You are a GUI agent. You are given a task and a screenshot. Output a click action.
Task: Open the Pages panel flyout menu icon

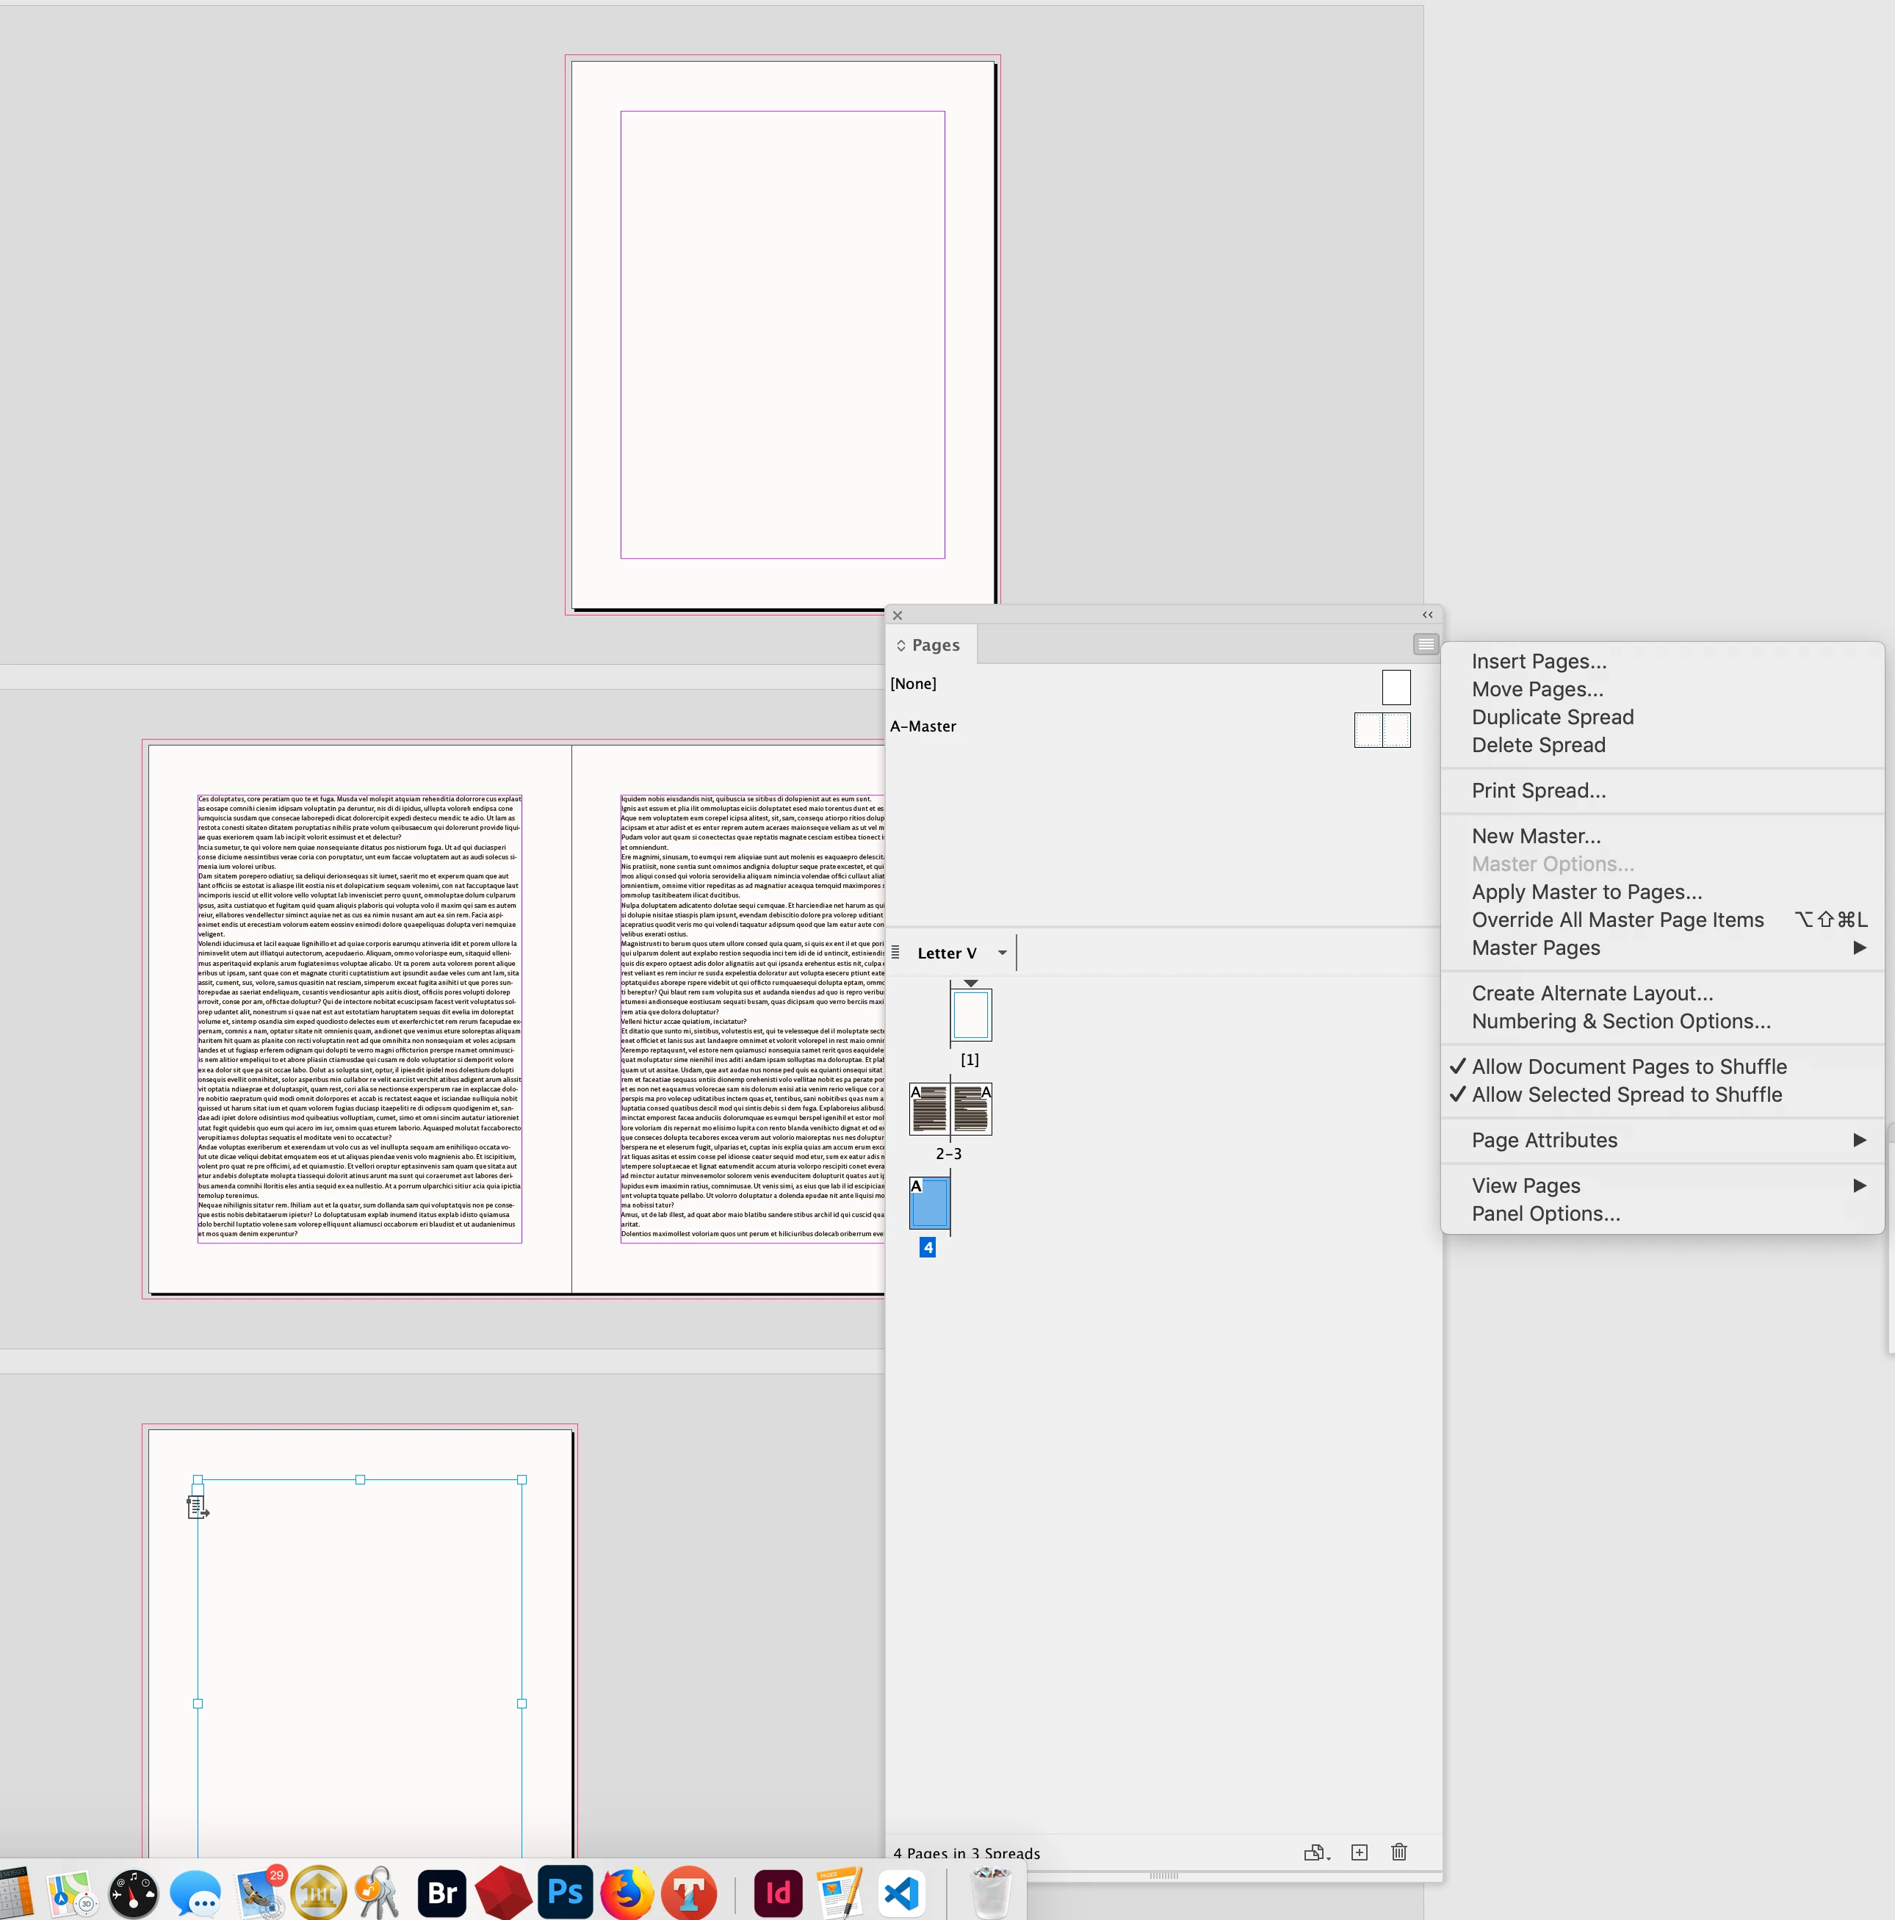click(1425, 644)
